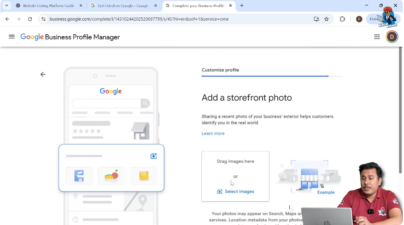Click the Google Business Profile Manager logo
This screenshot has width=404, height=225.
70,37
